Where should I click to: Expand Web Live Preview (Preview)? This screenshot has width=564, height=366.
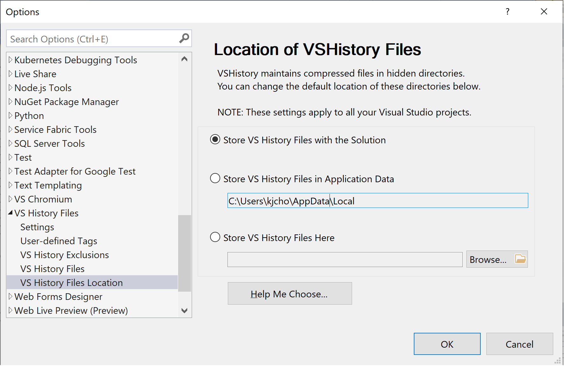click(x=10, y=310)
